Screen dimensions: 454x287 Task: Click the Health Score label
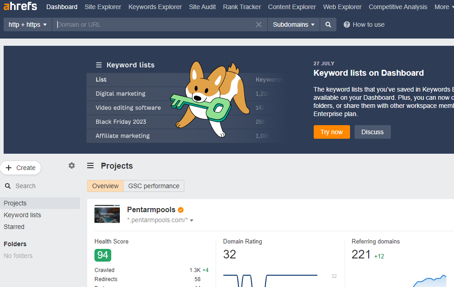pyautogui.click(x=112, y=241)
